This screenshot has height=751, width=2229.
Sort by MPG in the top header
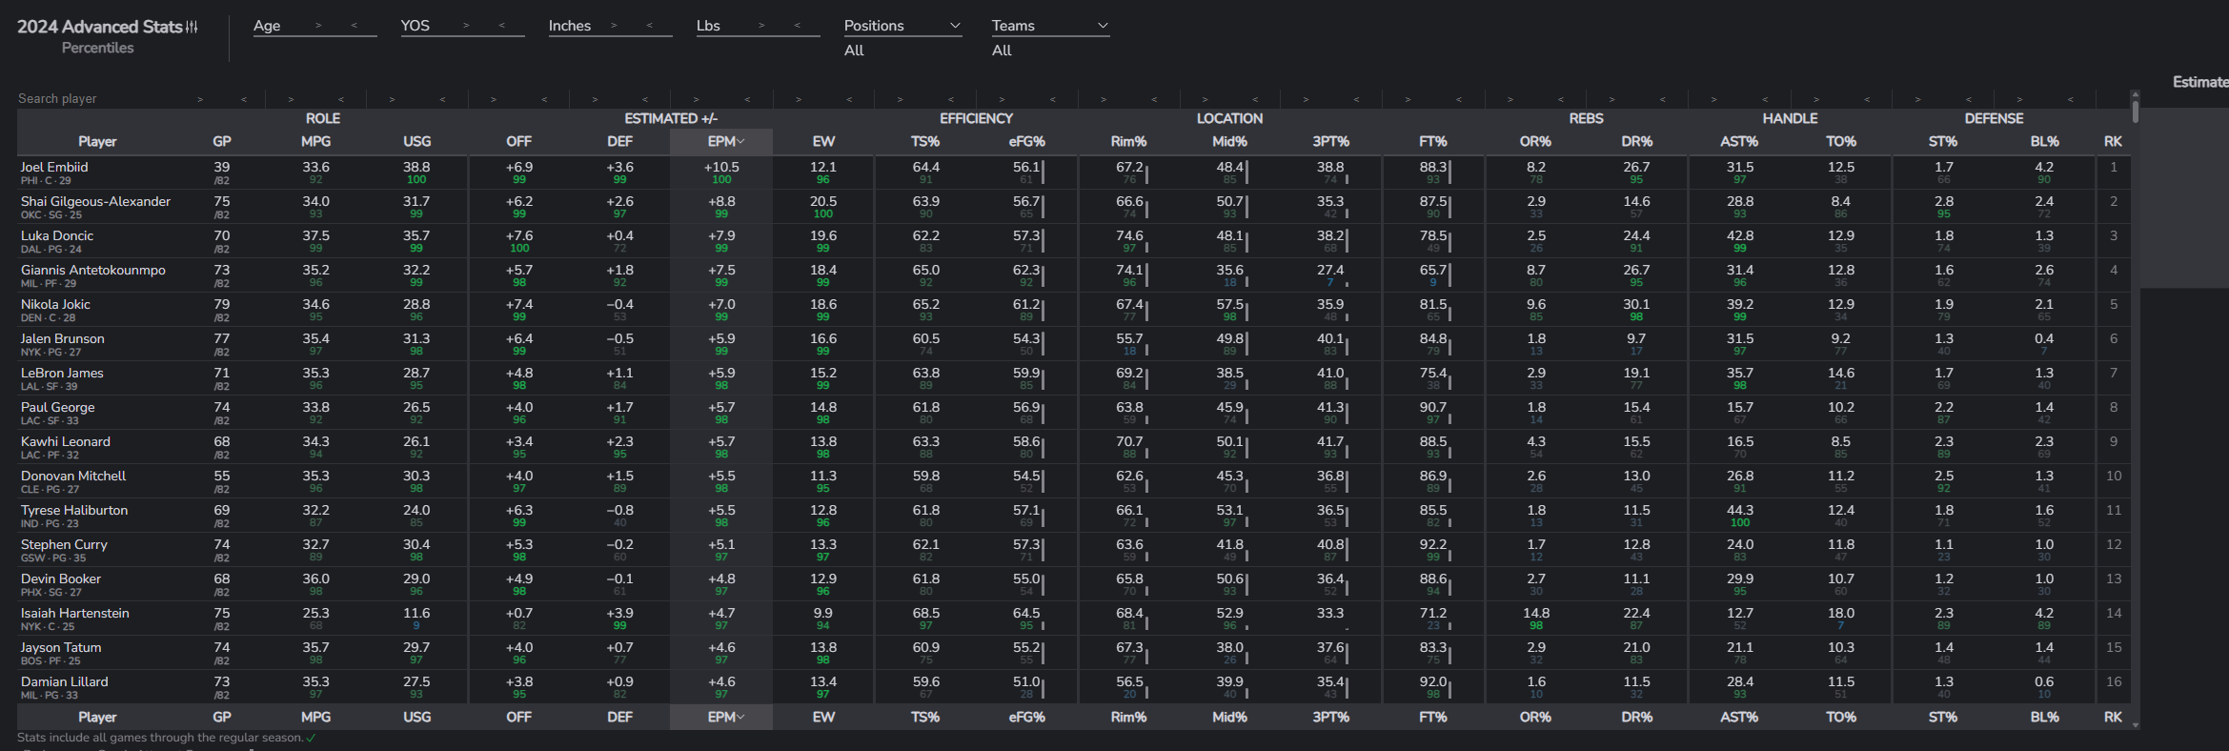pos(315,141)
